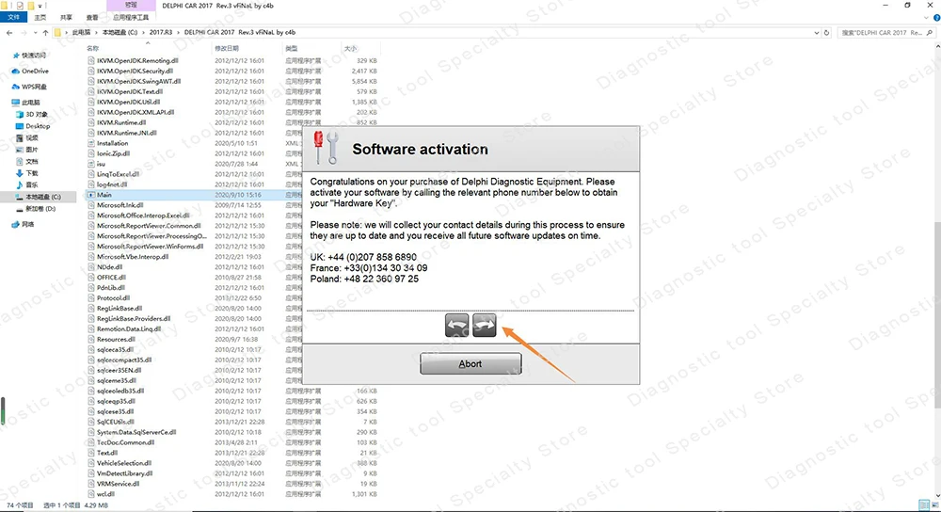Go back in Explorer navigation
The width and height of the screenshot is (941, 512).
[x=9, y=32]
